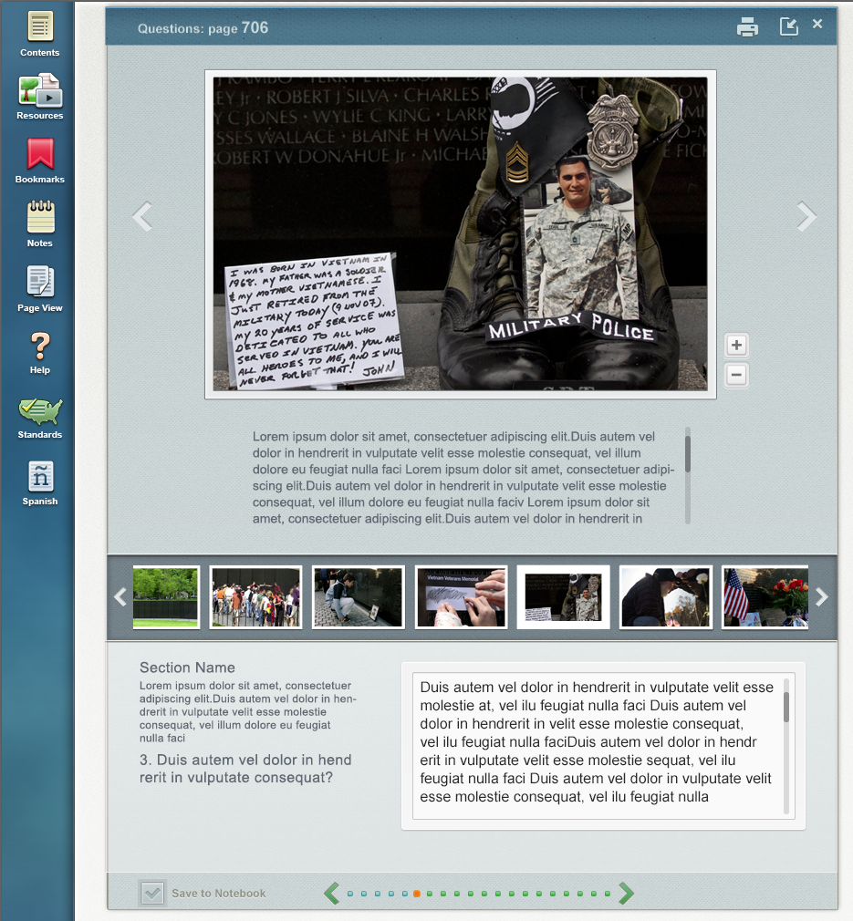Go to next question with green arrow
The image size is (853, 921).
[x=626, y=894]
